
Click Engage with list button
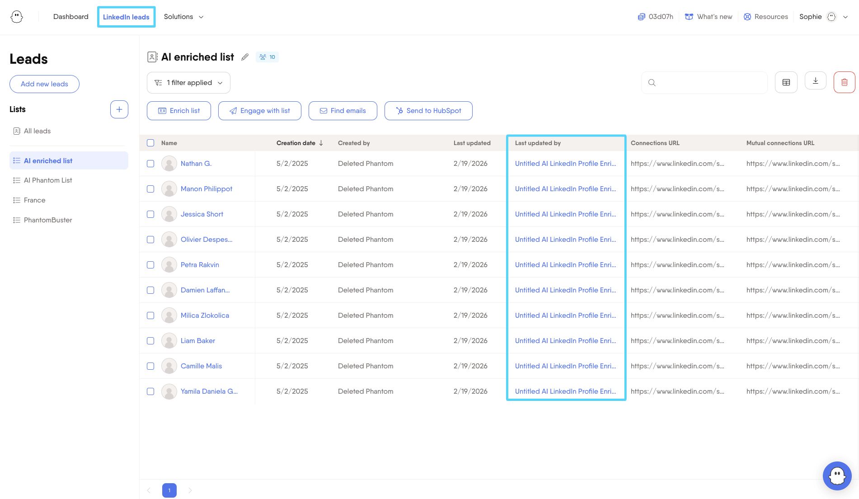[x=260, y=111]
